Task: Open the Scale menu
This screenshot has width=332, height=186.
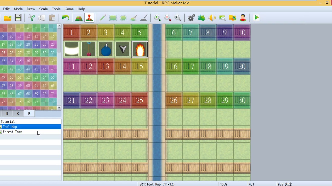Action: 44,9
